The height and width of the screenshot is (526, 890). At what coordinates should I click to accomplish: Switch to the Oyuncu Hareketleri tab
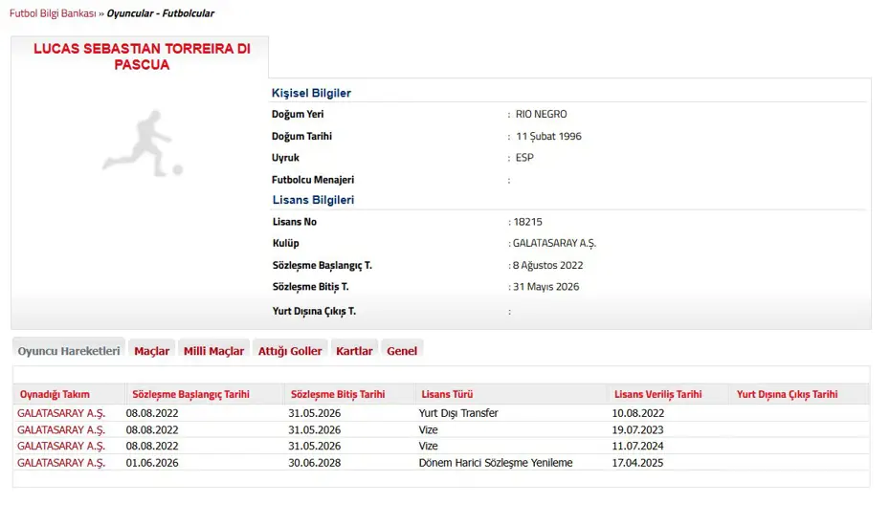[x=69, y=351]
